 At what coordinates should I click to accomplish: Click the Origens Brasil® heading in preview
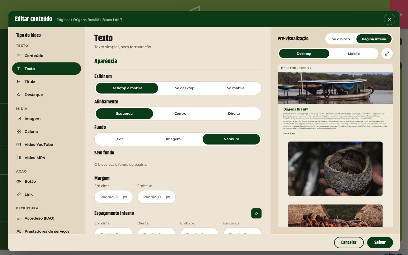pyautogui.click(x=296, y=109)
